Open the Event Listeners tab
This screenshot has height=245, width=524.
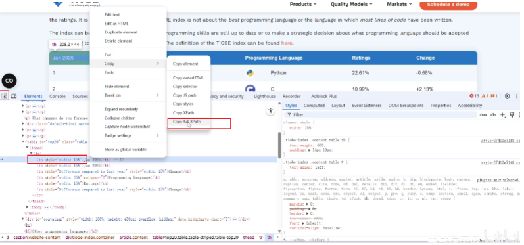367,106
